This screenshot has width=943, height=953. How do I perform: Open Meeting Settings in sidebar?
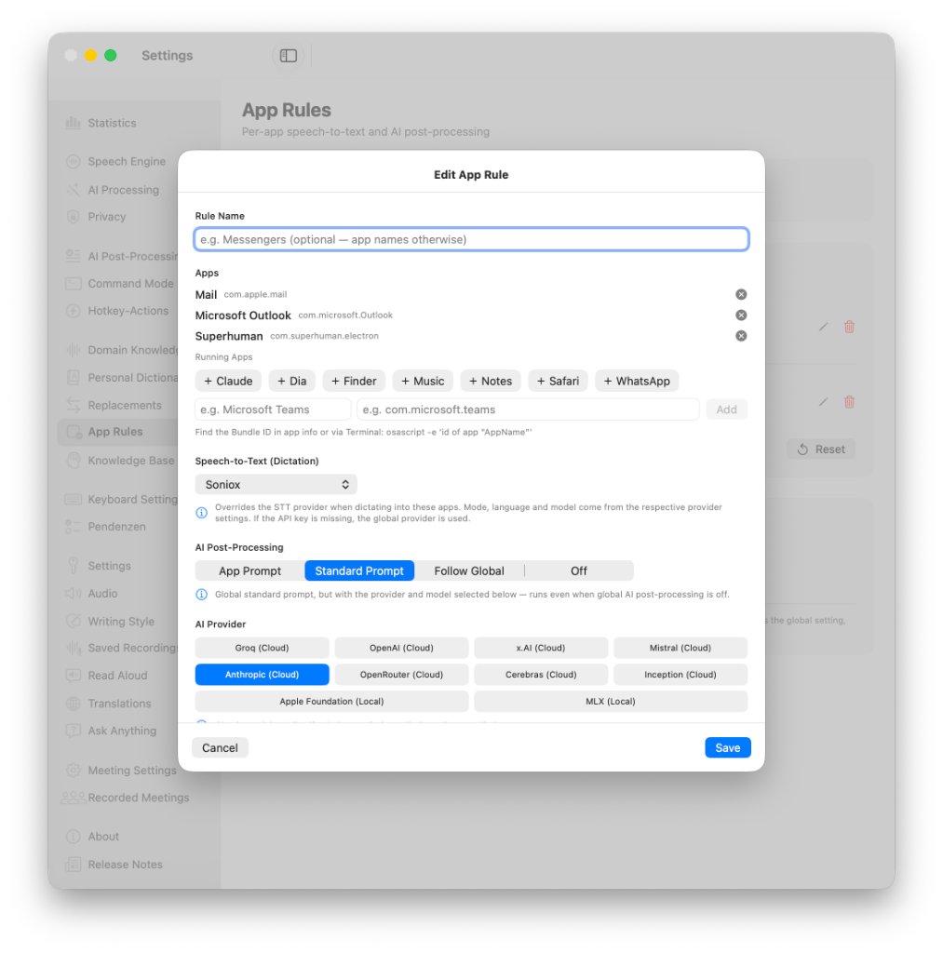[132, 770]
